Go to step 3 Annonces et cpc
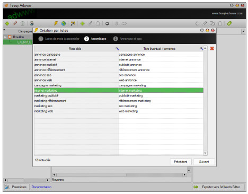 [x=127, y=39]
